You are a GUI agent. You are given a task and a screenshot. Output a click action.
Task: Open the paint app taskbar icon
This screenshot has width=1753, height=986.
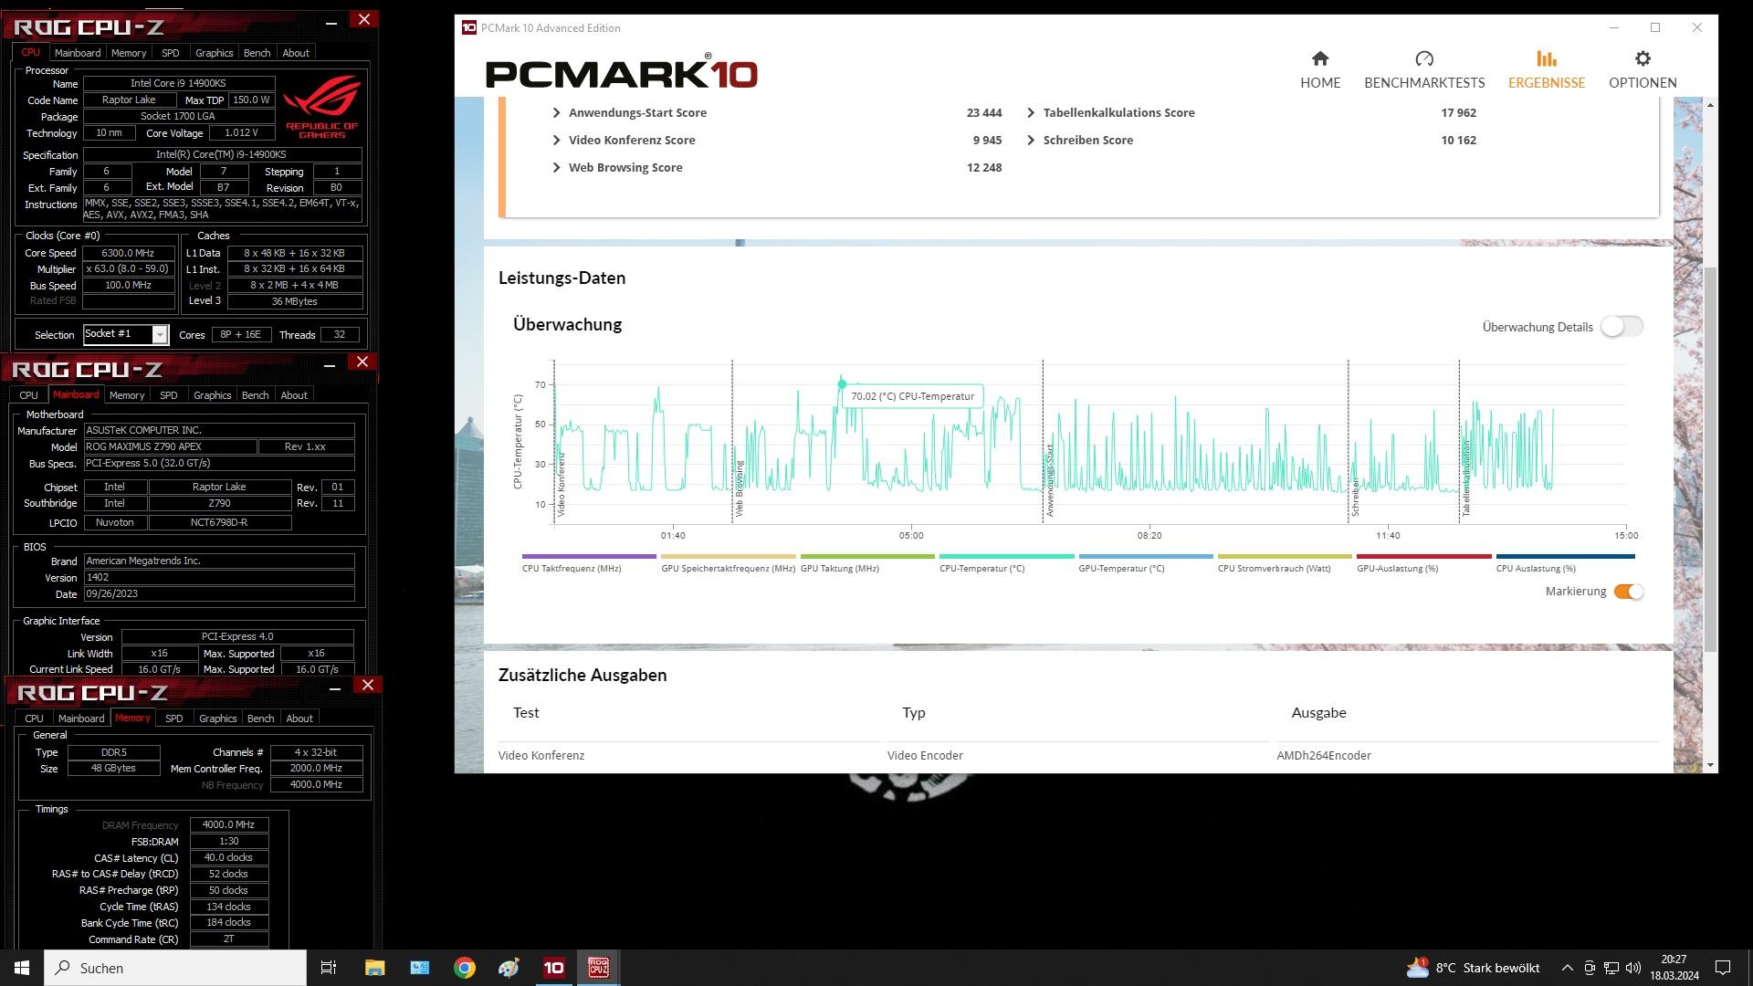[x=509, y=968]
